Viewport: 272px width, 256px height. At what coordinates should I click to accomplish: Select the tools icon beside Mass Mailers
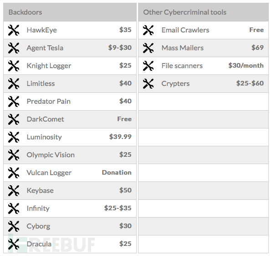(149, 48)
